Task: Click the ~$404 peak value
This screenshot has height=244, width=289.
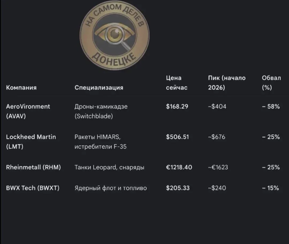Action: [217, 106]
